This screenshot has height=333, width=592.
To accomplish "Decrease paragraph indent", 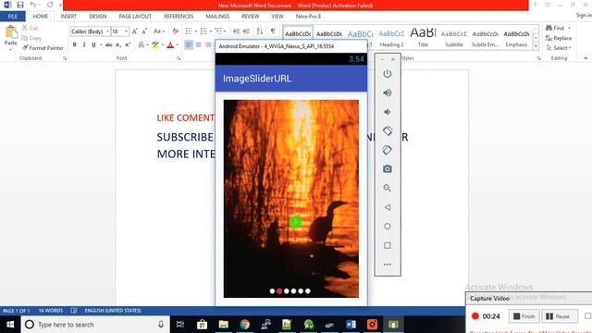I will [237, 31].
